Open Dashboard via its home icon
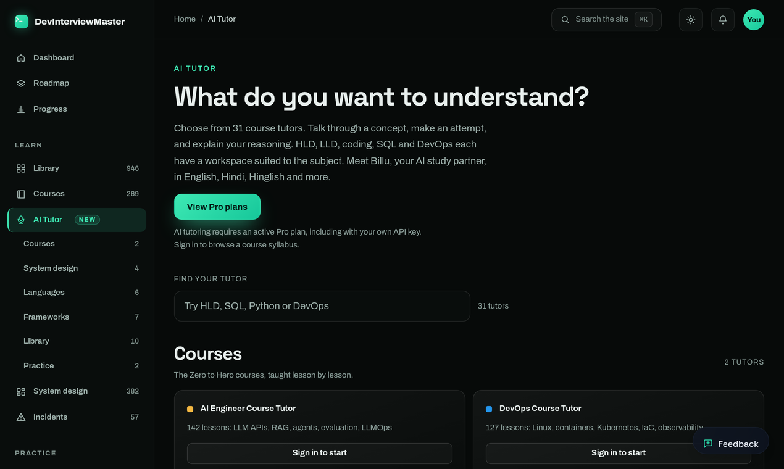The height and width of the screenshot is (469, 784). (21, 58)
